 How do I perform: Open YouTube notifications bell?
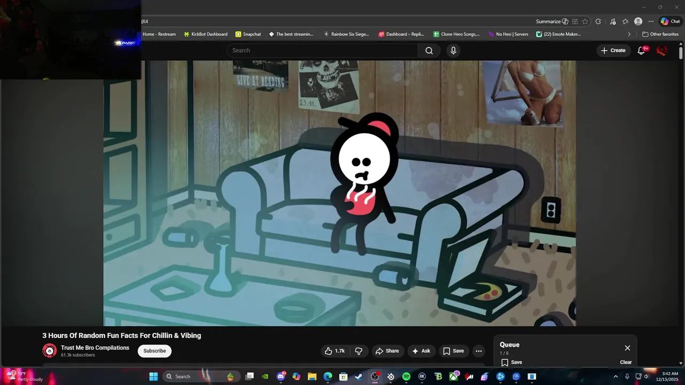point(641,50)
